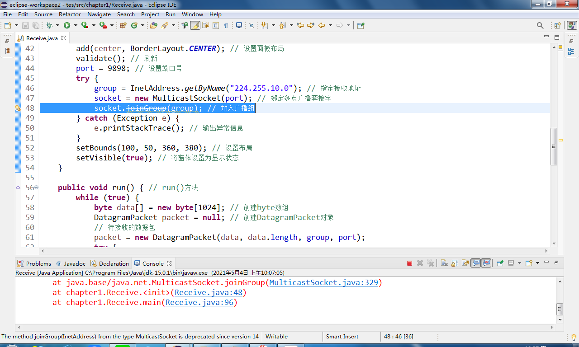Open Back history dropdown arrow

[330, 25]
